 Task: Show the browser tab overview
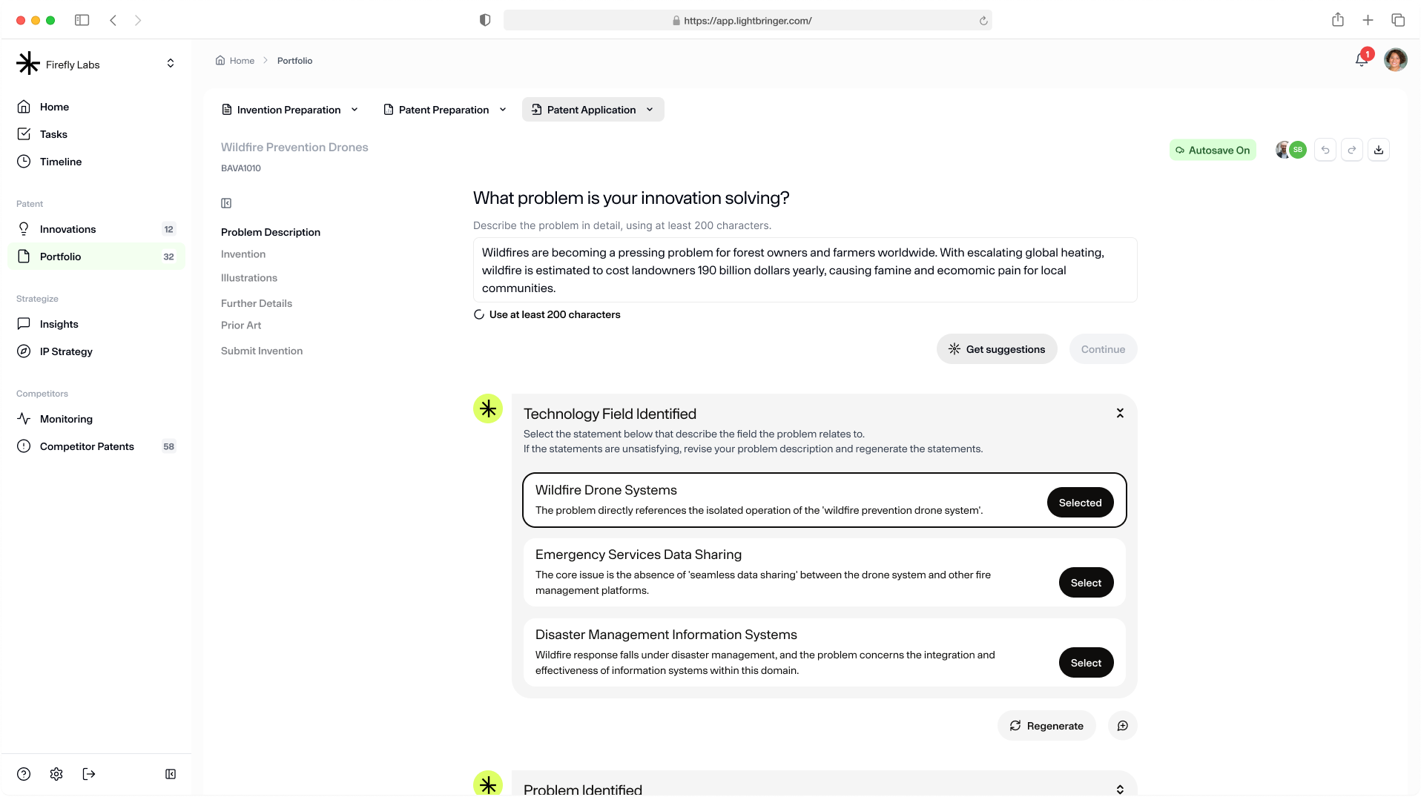tap(1398, 20)
